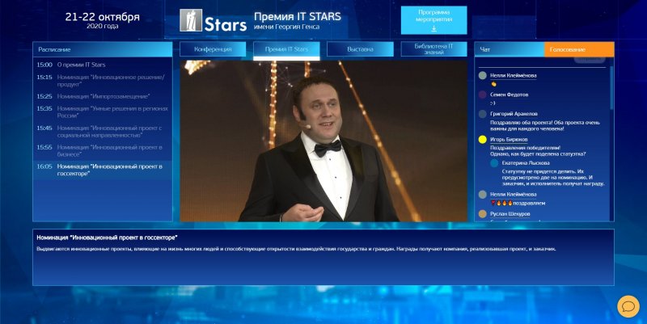This screenshot has height=324, width=647.
Task: Select 15:55 Инновационный проект в бизнесе
Action: (x=103, y=150)
